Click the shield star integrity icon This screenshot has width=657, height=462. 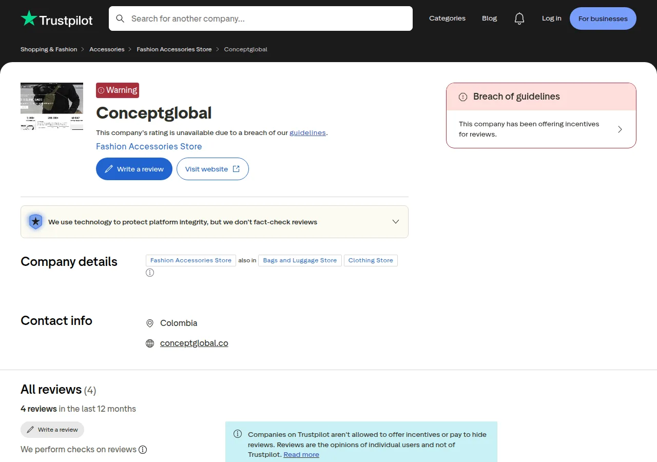pyautogui.click(x=35, y=221)
